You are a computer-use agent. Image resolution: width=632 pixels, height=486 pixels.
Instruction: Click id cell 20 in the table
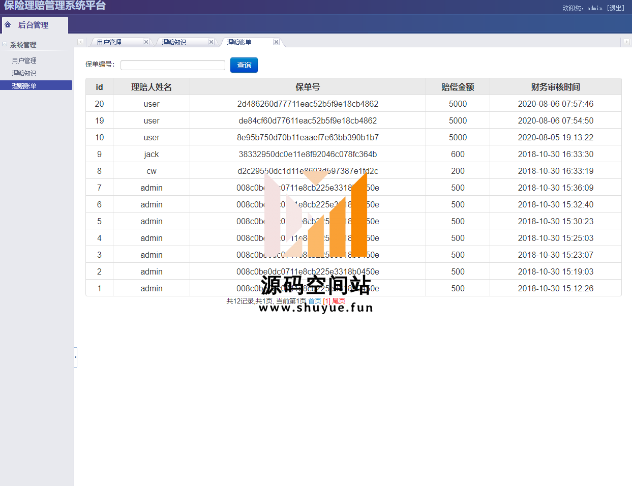tap(99, 104)
